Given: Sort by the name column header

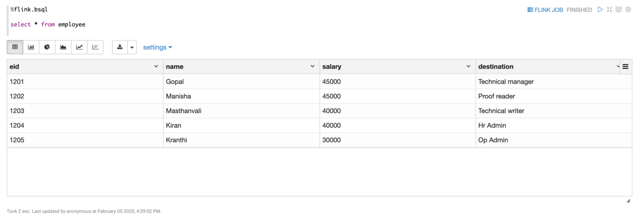Looking at the screenshot, I should [x=175, y=66].
